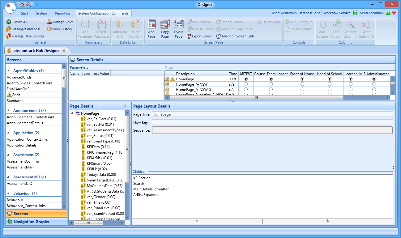The image size is (401, 238).
Task: Switch to the Reporting tab
Action: (x=62, y=13)
